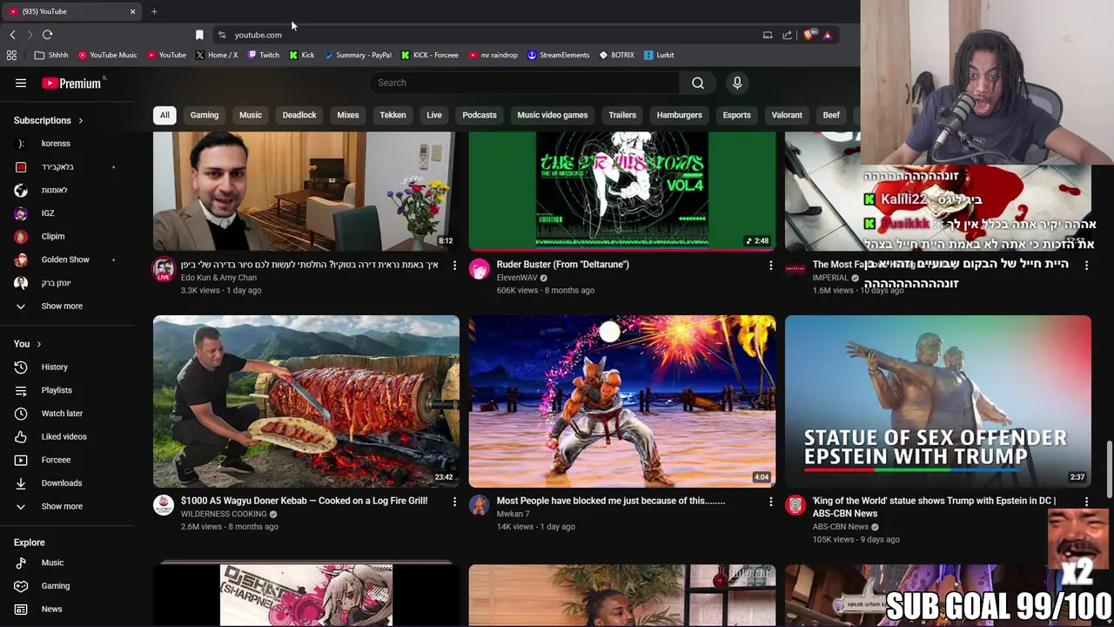Open browser apps grid icon in bookmarks bar

click(11, 55)
